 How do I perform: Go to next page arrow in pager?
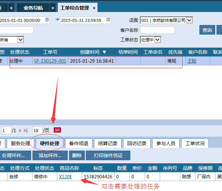click(20, 130)
